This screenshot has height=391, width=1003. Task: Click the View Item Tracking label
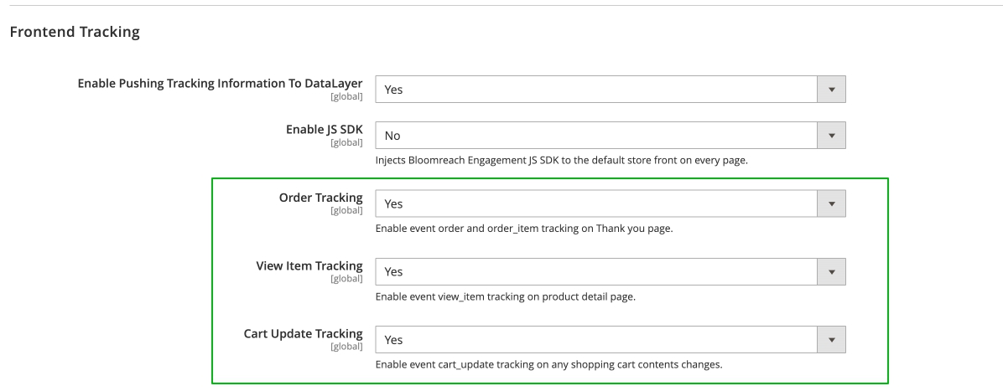[309, 266]
